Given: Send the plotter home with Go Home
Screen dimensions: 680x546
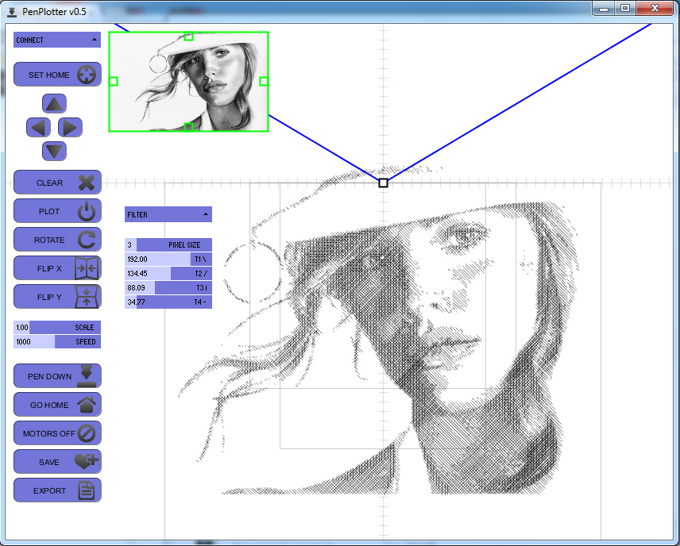Looking at the screenshot, I should click(57, 405).
